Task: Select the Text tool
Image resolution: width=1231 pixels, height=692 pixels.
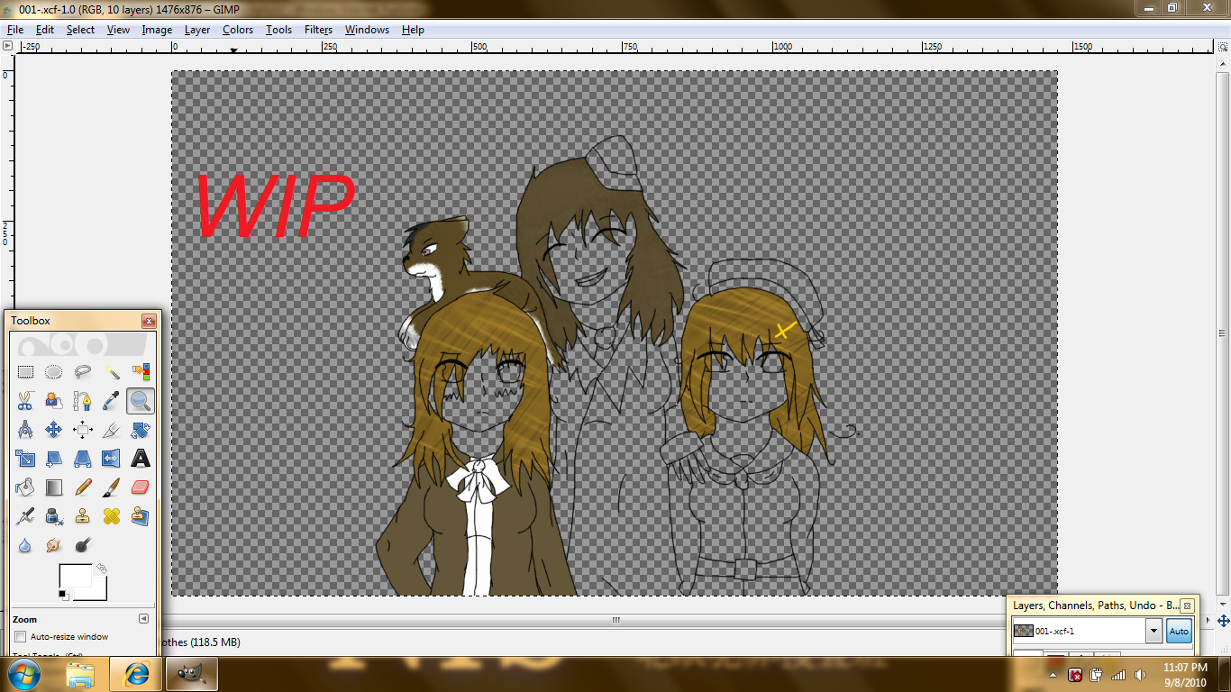Action: 141,458
